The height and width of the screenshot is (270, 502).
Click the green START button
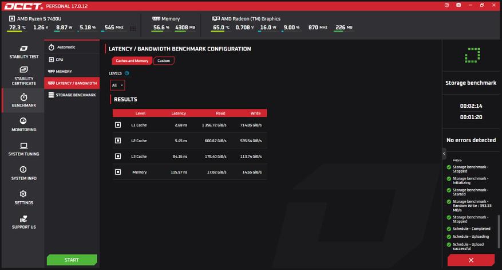tap(72, 260)
